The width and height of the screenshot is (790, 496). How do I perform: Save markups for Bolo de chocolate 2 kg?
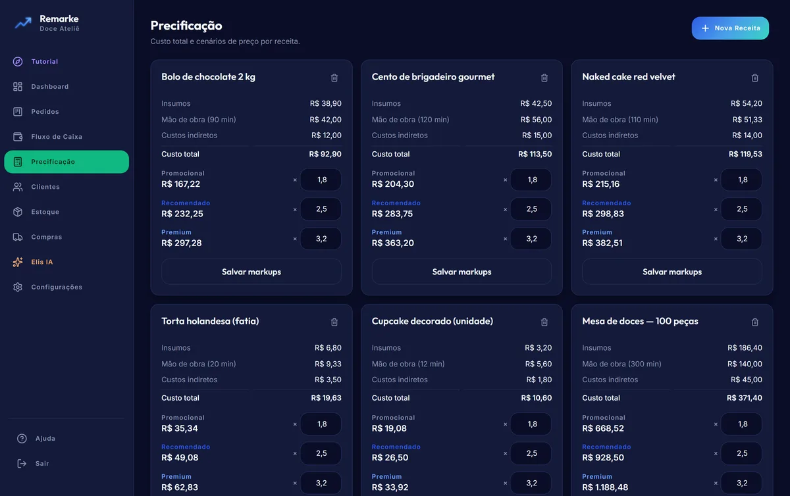tap(251, 272)
